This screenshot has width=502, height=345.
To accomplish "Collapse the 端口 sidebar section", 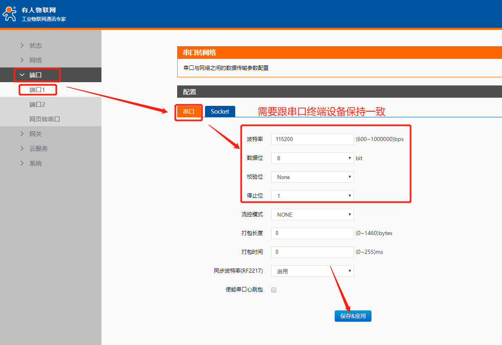I will click(35, 75).
